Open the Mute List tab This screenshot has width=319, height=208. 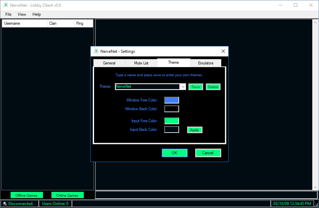click(x=141, y=63)
